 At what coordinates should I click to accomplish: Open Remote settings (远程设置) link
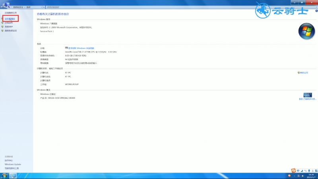9,23
